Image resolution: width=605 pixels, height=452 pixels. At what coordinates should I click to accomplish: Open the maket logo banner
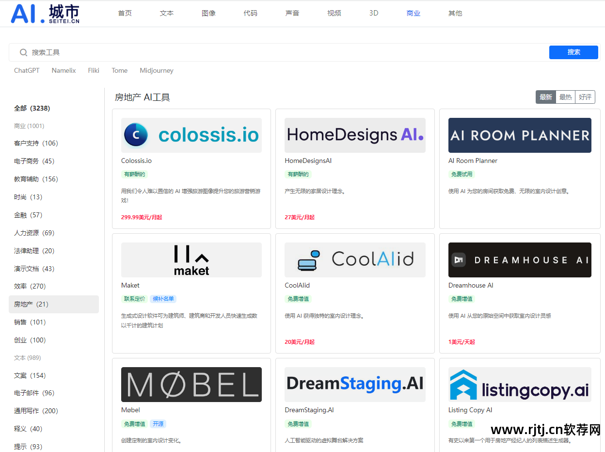point(191,260)
